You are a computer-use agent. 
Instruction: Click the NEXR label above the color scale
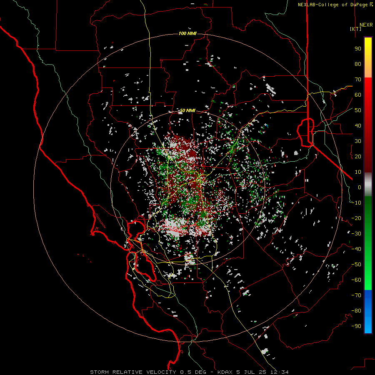coord(366,25)
